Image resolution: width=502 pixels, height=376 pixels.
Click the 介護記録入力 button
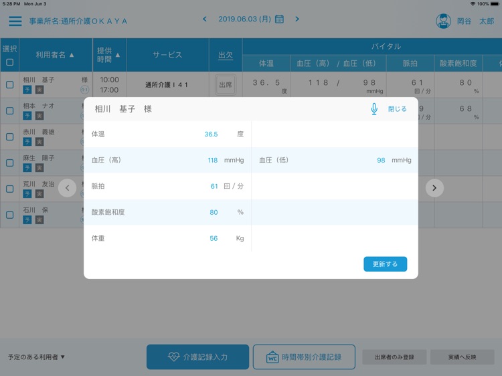[197, 357]
